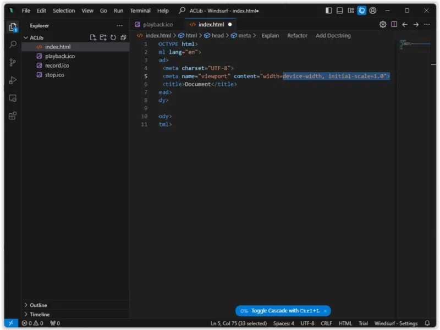Navigate forward with the right arrow
This screenshot has width=440, height=330.
click(416, 25)
